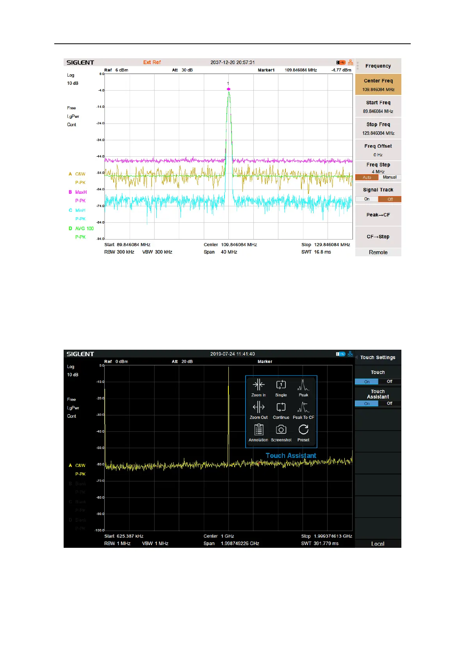465x658 pixels.
Task: Select the Center Freq menu item
Action: pyautogui.click(x=378, y=84)
